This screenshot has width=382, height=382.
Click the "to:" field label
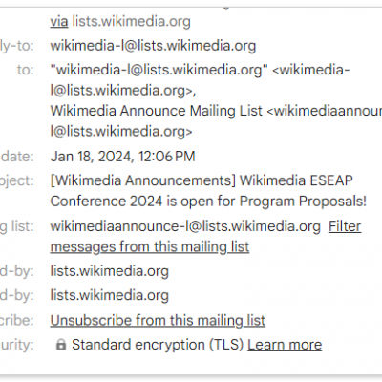(x=26, y=70)
